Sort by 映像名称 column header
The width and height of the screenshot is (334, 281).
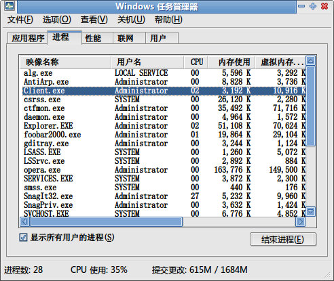pos(65,62)
